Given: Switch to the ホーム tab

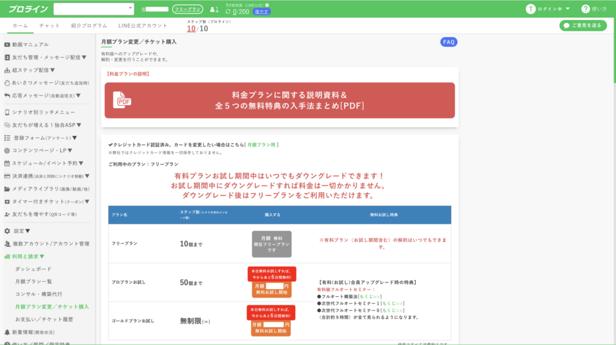Looking at the screenshot, I should click(20, 25).
